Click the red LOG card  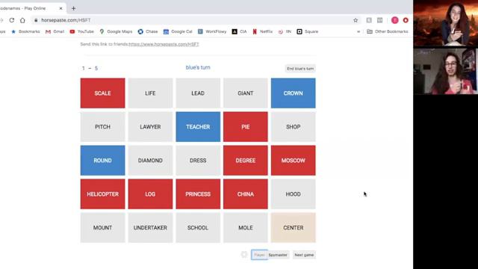pos(150,194)
